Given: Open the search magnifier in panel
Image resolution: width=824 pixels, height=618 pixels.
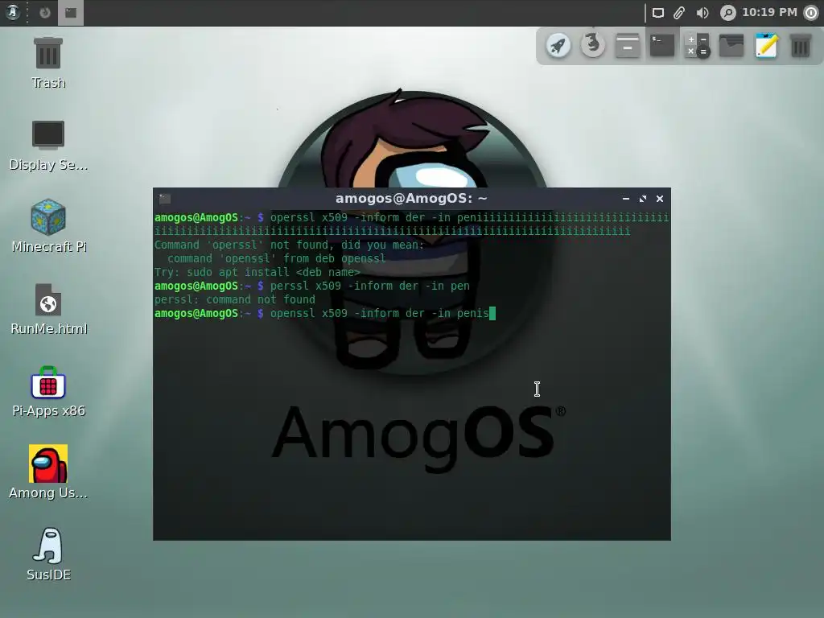Looking at the screenshot, I should click(727, 13).
